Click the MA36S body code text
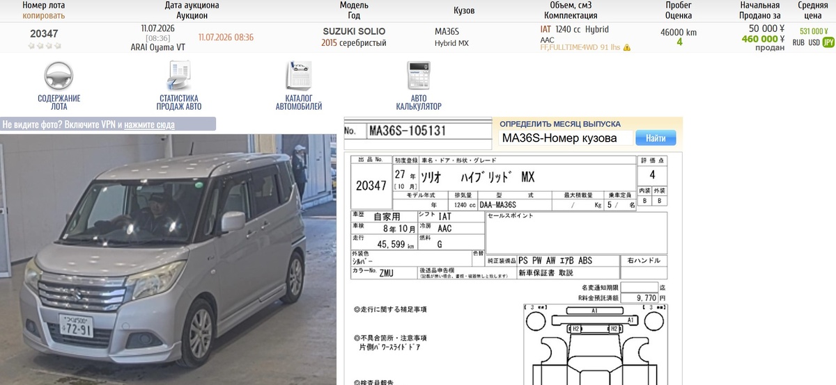 pos(447,31)
